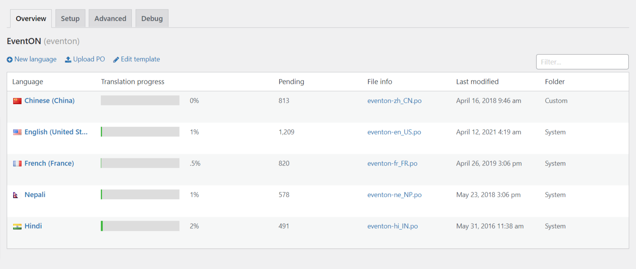Image resolution: width=636 pixels, height=269 pixels.
Task: Sort by Translation progress column header
Action: pyautogui.click(x=133, y=82)
